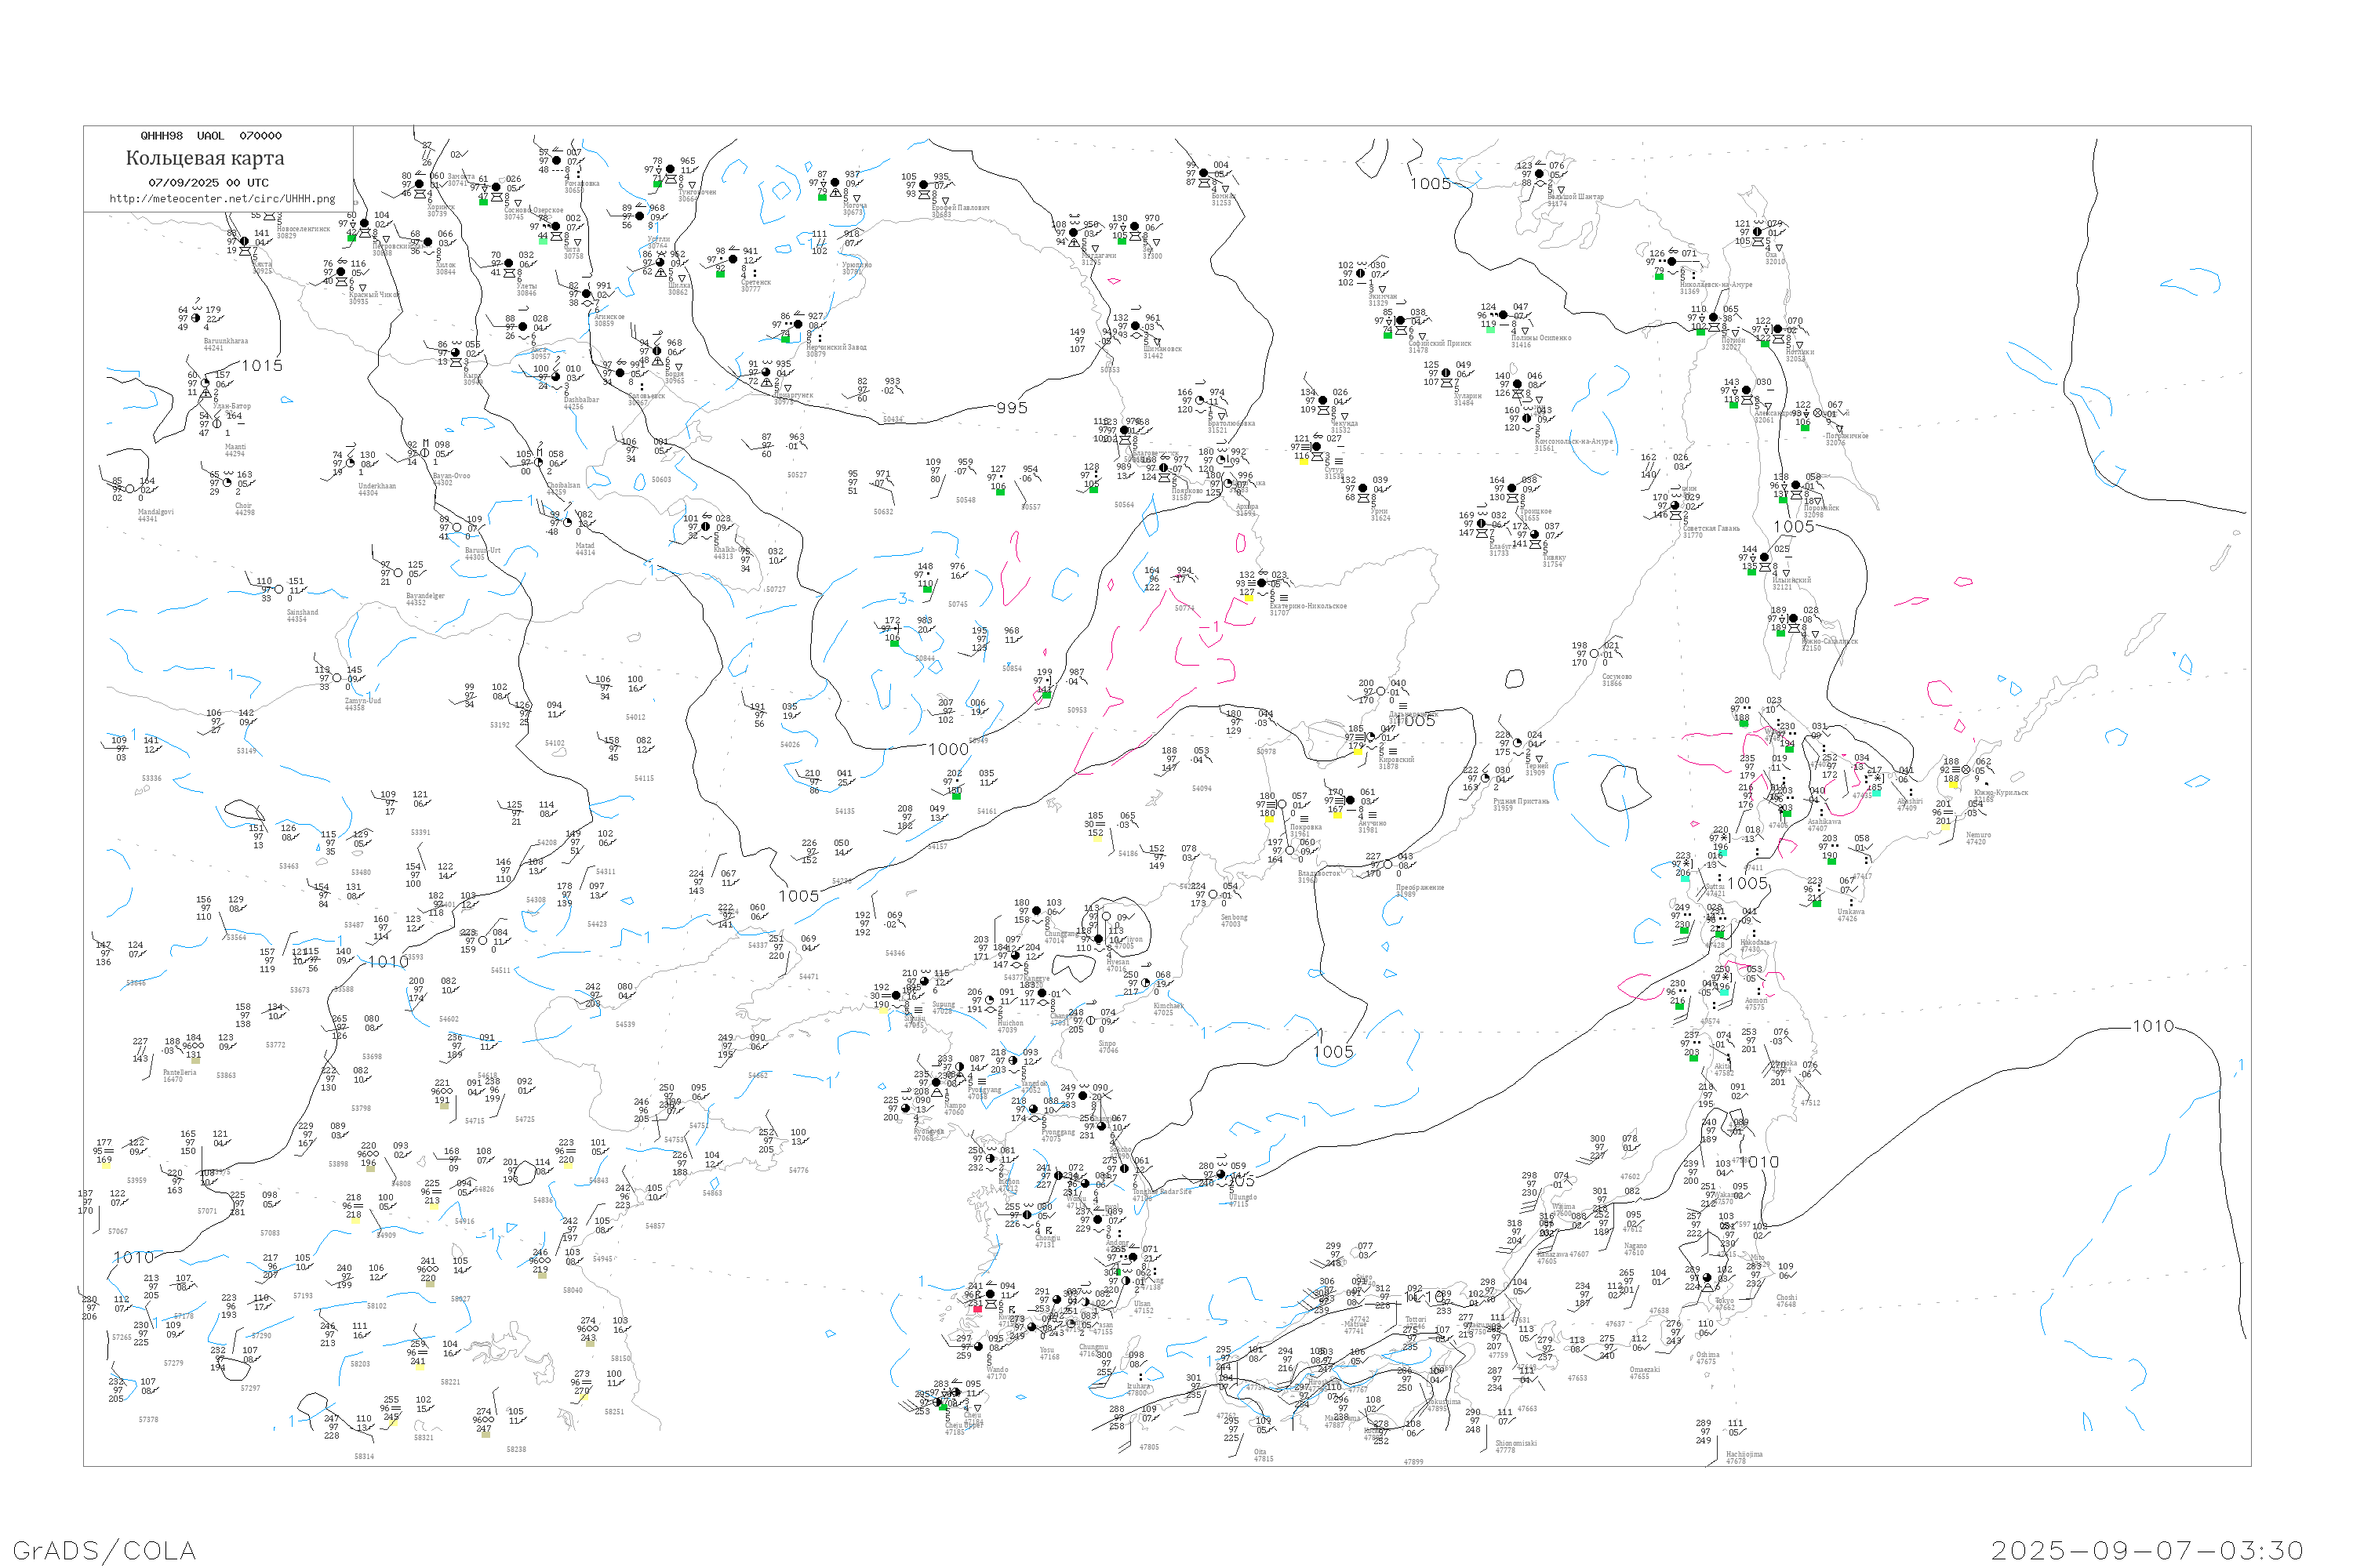Click the station circle at Ильинский 32121
Image resolution: width=2353 pixels, height=1568 pixels.
[1764, 558]
